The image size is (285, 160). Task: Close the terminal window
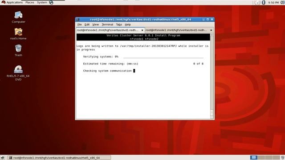212,20
